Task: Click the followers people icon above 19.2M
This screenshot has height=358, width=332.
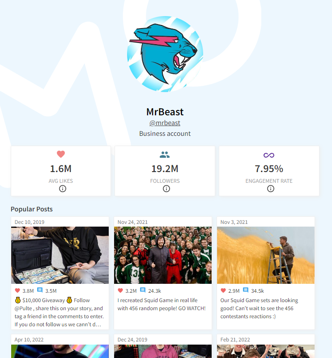Action: (x=165, y=155)
